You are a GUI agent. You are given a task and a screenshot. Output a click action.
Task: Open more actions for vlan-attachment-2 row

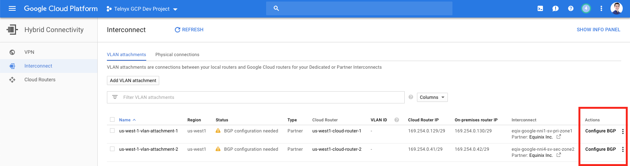click(623, 150)
